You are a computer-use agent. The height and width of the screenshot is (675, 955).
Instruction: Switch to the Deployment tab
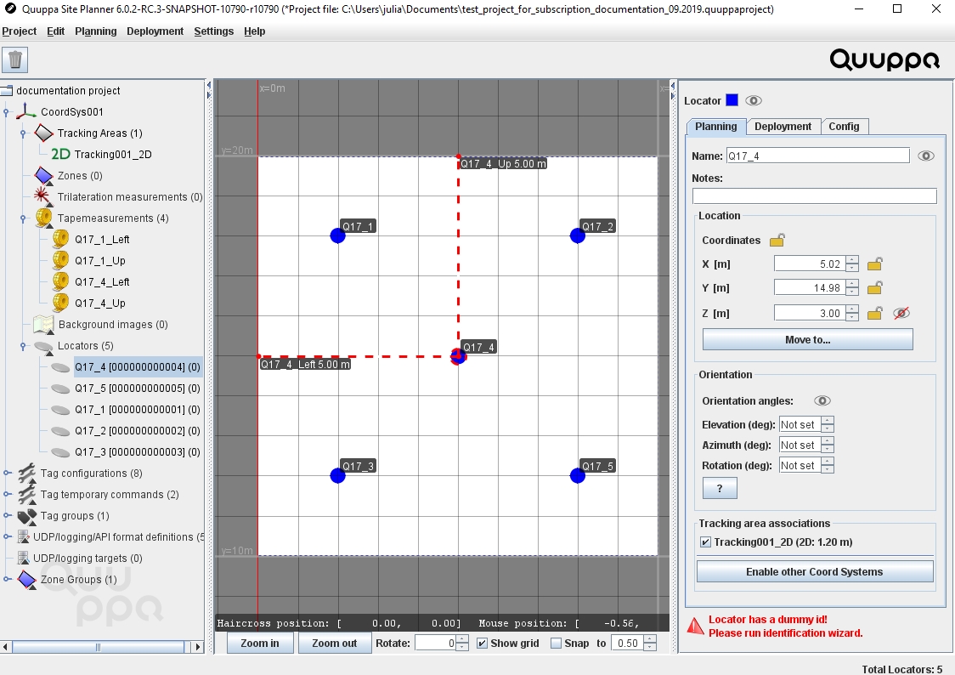(x=783, y=126)
